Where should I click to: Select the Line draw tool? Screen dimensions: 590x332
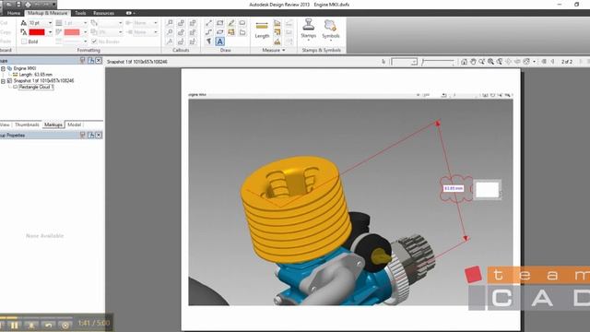coord(209,23)
